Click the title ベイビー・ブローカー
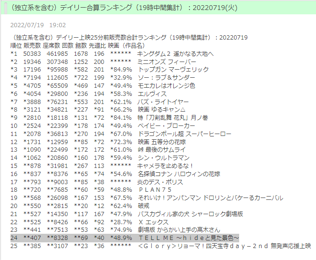 tap(166, 125)
